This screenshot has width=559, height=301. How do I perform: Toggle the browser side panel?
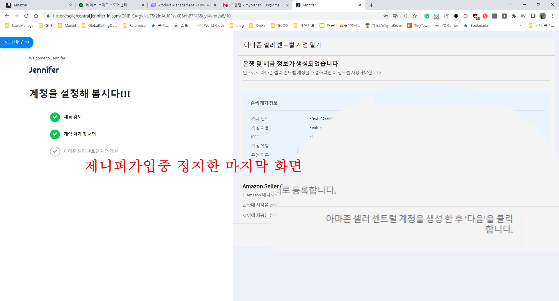(533, 16)
